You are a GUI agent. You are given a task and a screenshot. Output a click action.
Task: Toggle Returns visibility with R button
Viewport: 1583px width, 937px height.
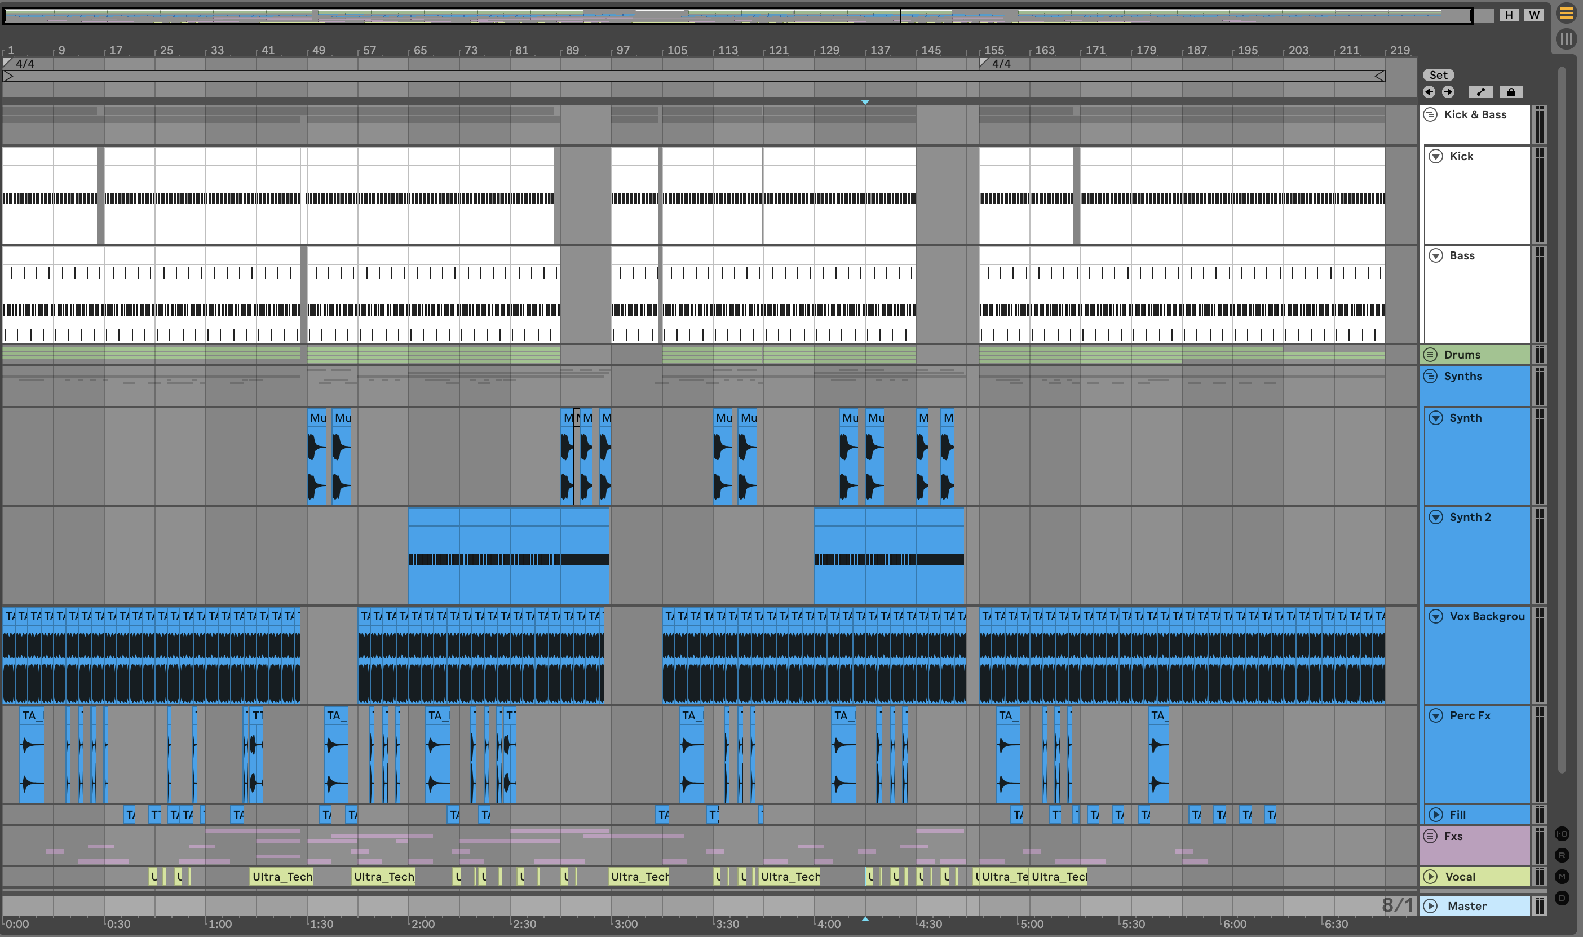[1562, 856]
